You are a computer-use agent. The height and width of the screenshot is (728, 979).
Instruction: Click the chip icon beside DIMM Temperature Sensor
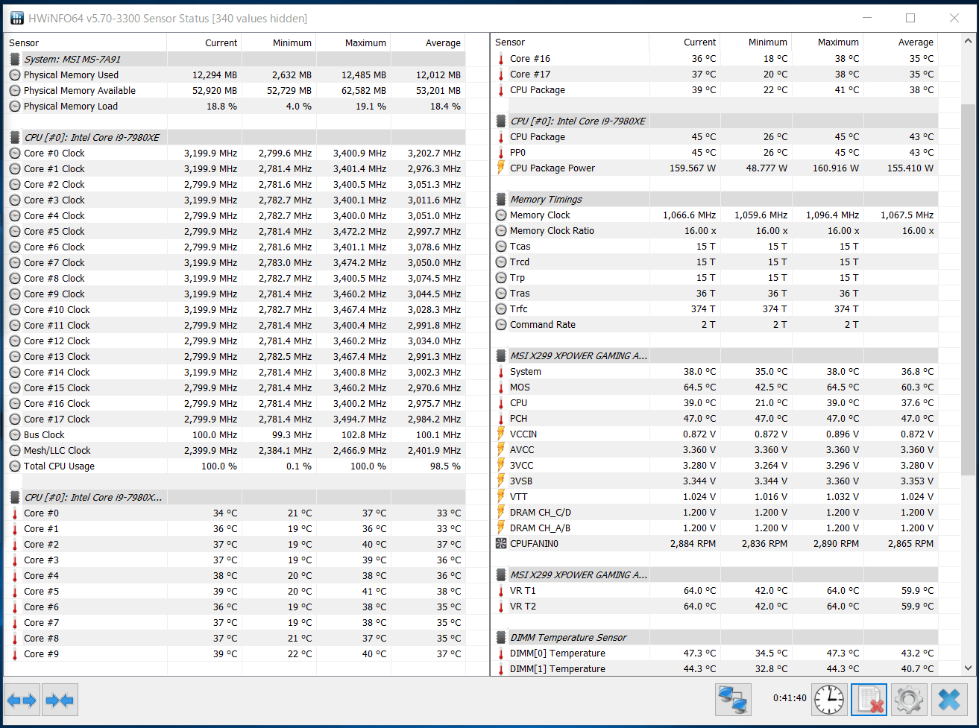[x=501, y=637]
